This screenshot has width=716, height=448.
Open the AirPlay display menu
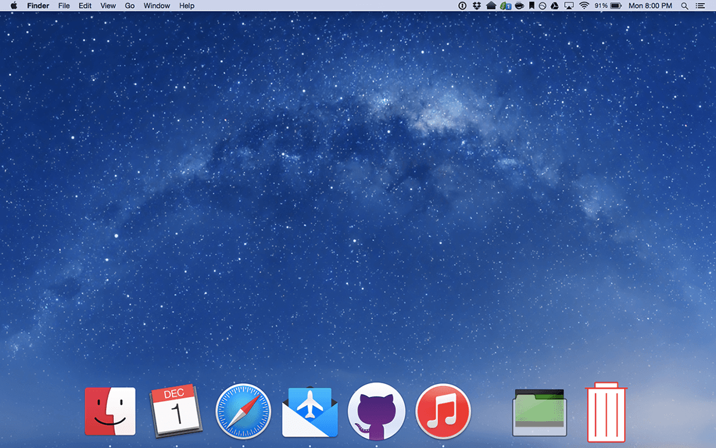(569, 6)
